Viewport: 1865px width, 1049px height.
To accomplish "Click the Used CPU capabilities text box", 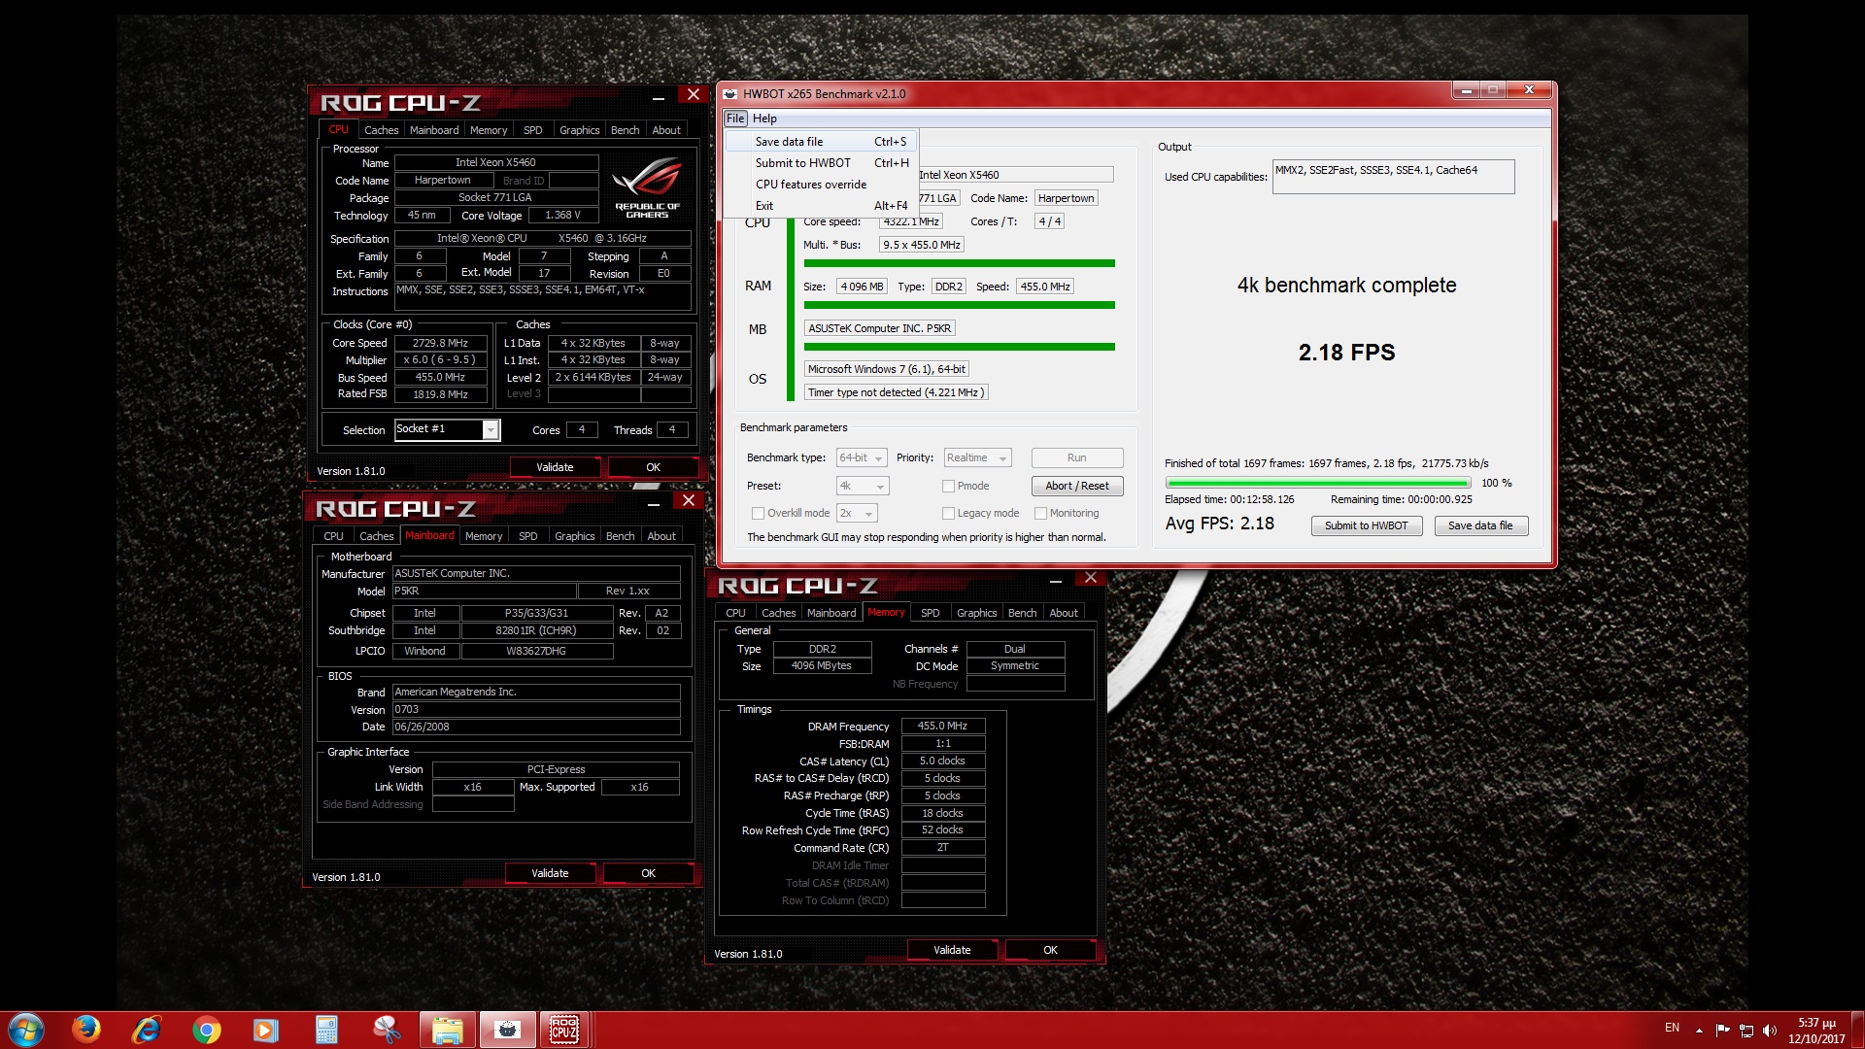I will 1393,177.
